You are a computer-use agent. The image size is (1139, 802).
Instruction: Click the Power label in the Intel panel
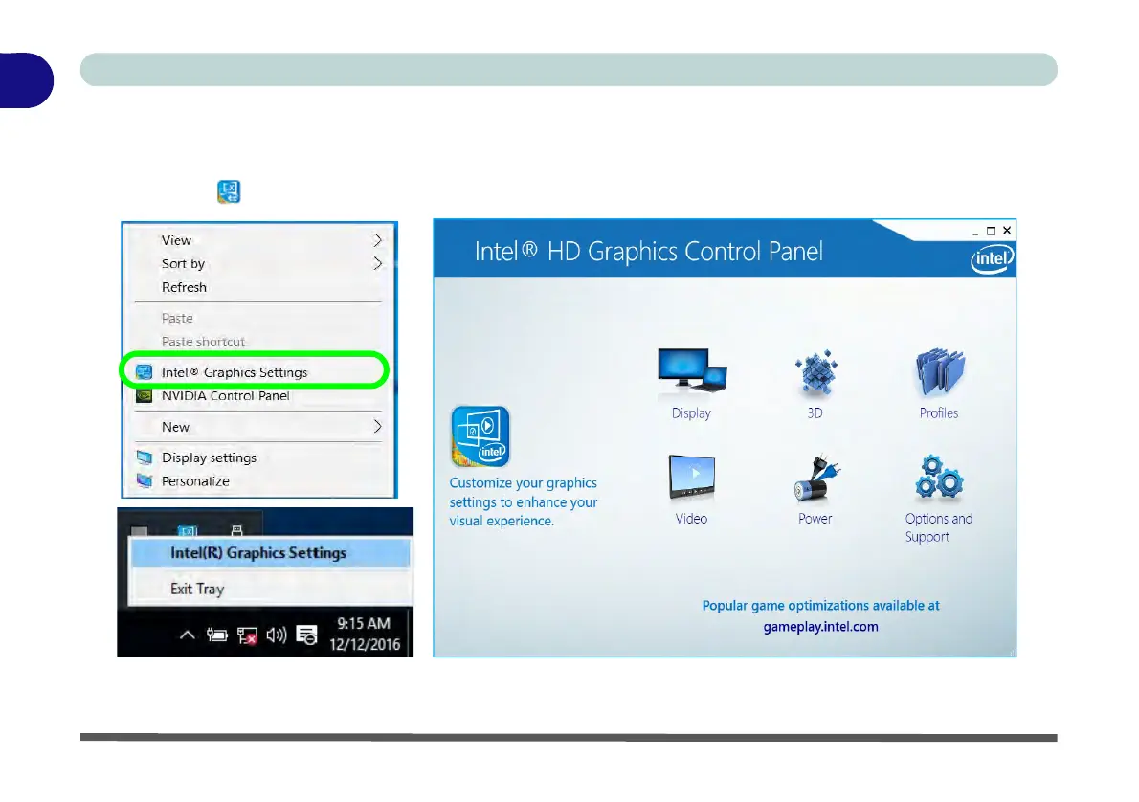(x=815, y=518)
